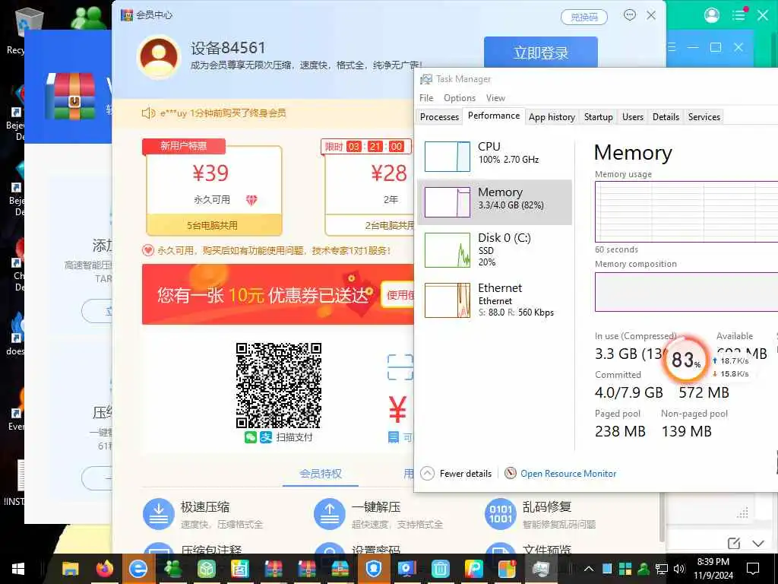Screen dimensions: 778x584
Task: Open chat message icon in 会员中心 title bar
Action: [x=630, y=15]
